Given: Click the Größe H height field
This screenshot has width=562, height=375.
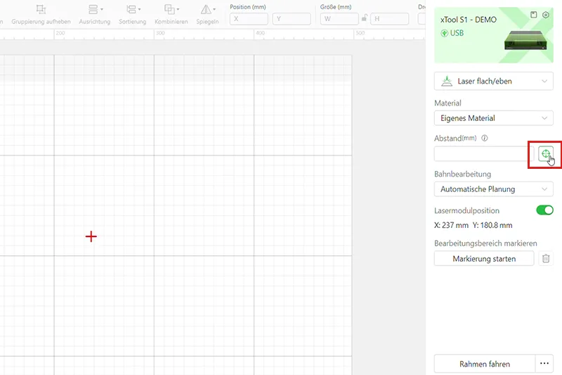Looking at the screenshot, I should pos(390,19).
